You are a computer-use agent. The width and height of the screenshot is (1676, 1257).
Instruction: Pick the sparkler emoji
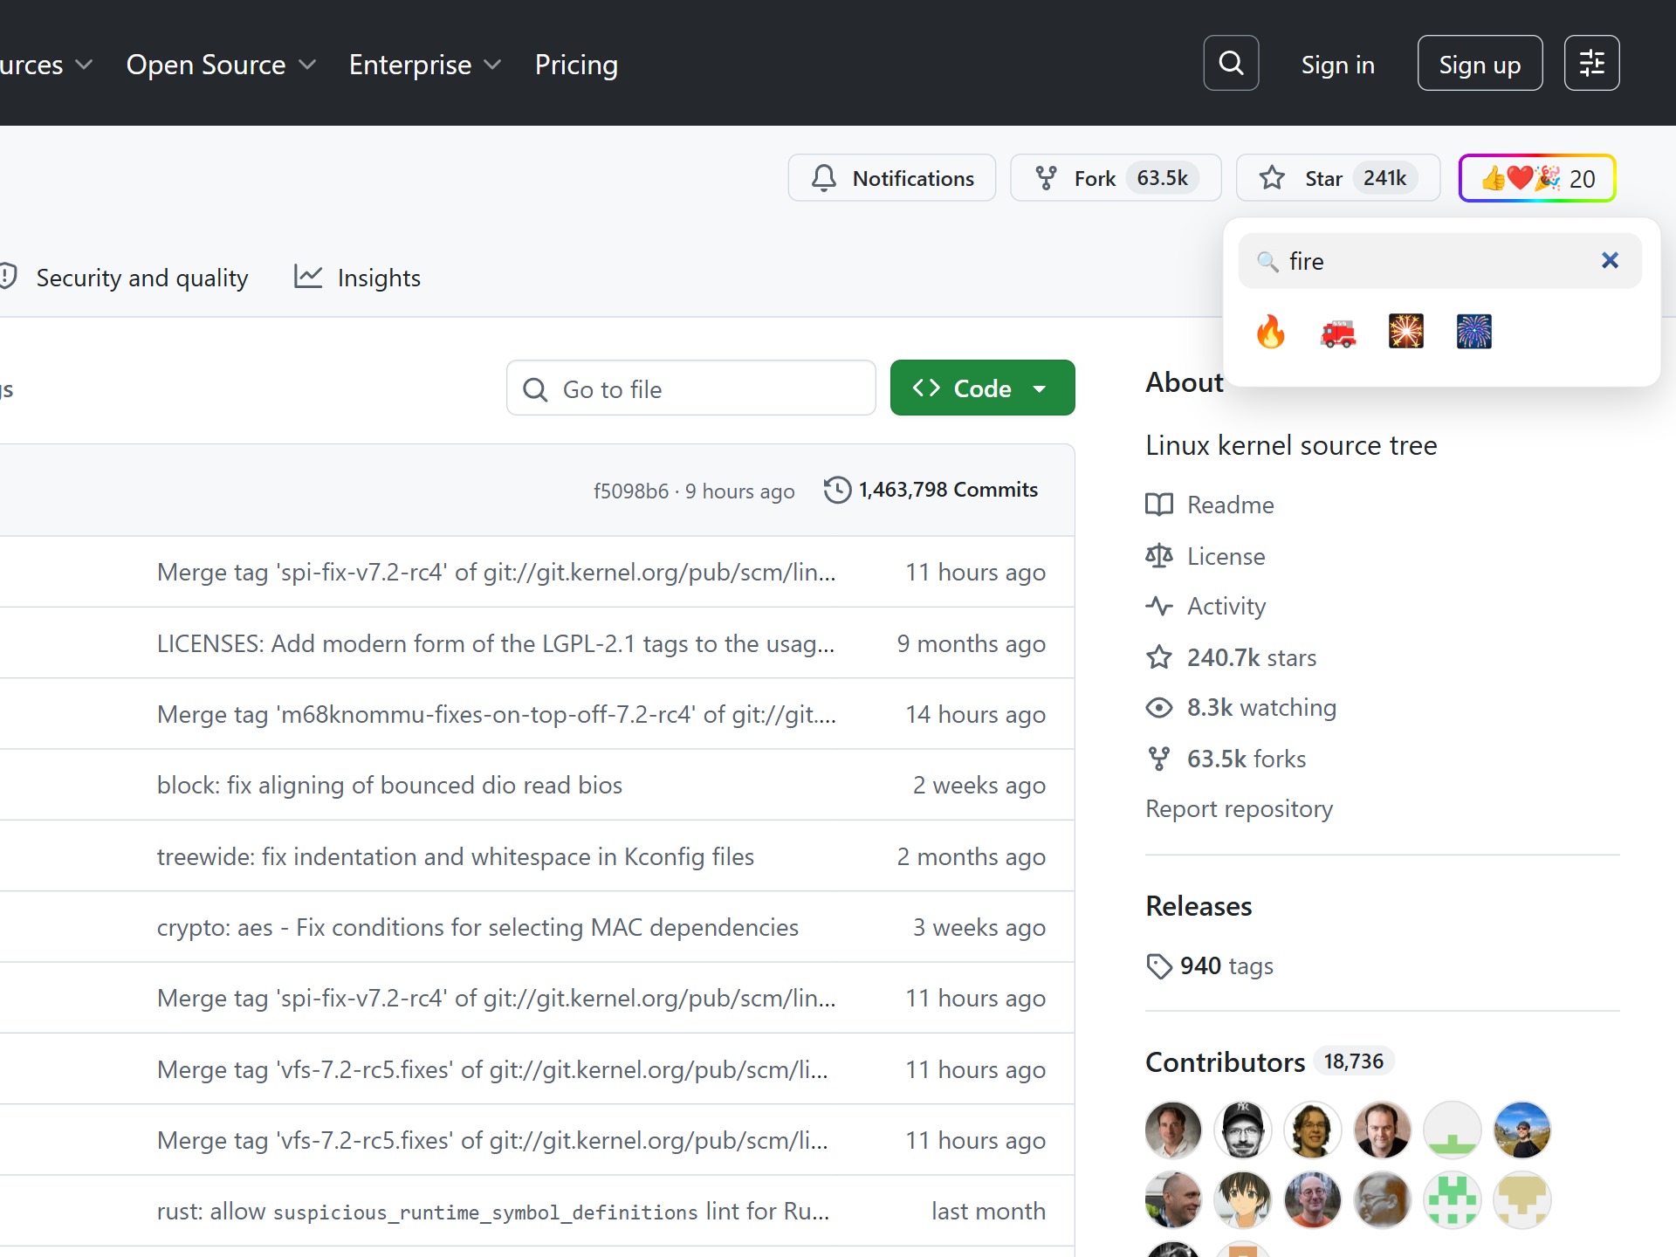point(1405,332)
